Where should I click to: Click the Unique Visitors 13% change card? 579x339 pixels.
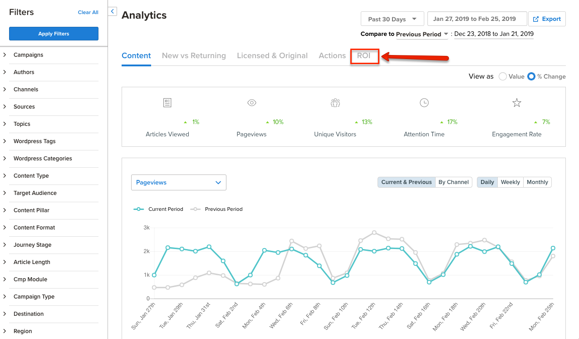[335, 119]
